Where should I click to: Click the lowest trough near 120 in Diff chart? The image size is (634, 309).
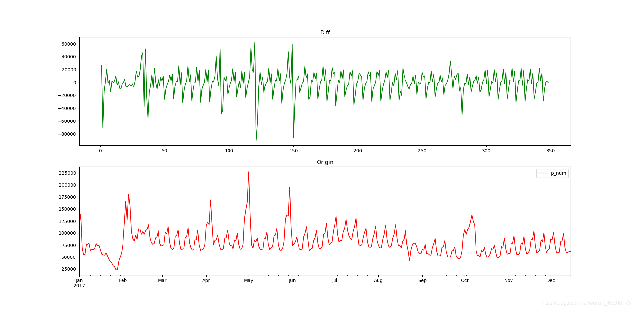[256, 140]
